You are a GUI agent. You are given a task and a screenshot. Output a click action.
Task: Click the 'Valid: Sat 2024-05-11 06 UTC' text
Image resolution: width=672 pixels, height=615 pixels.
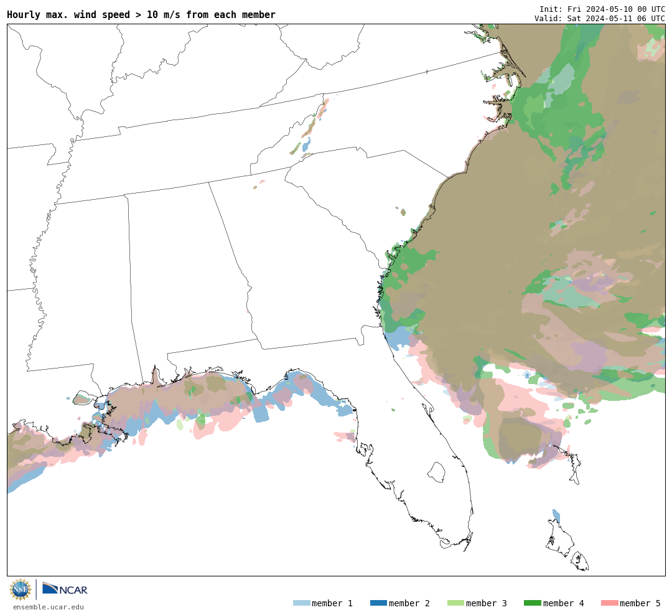coord(600,19)
